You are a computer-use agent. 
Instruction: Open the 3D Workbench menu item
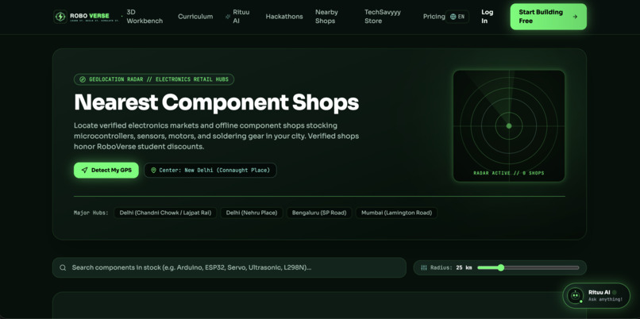[x=145, y=17]
